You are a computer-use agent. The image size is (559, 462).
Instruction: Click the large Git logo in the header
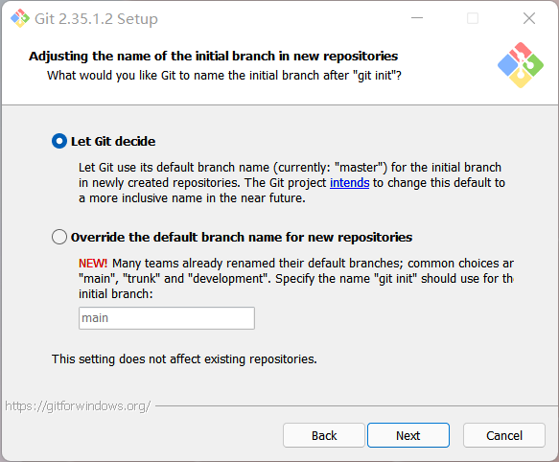pyautogui.click(x=521, y=65)
